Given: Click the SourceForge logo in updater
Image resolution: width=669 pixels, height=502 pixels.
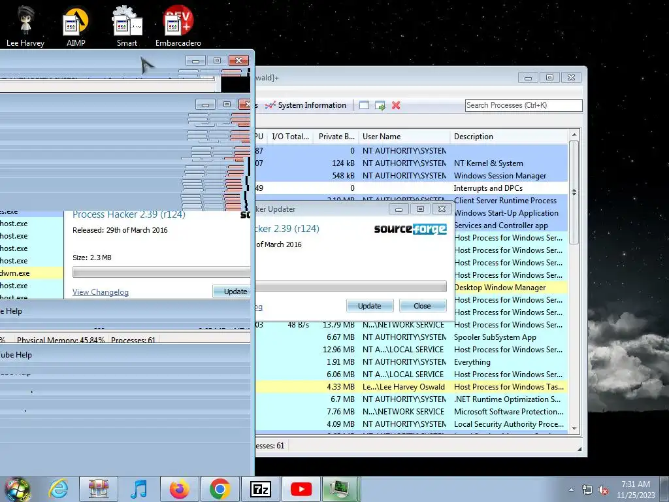Looking at the screenshot, I should pyautogui.click(x=410, y=229).
